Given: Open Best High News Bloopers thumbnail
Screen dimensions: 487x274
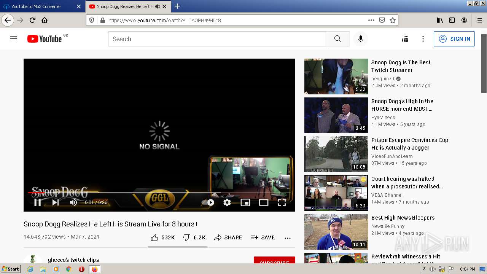Looking at the screenshot, I should [336, 232].
